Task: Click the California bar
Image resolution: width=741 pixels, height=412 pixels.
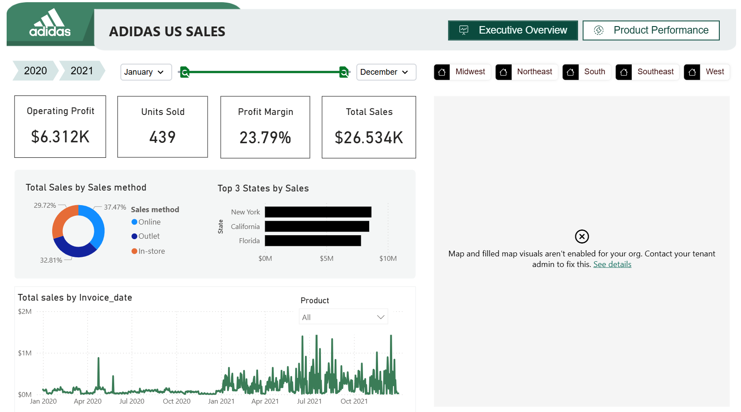Action: click(317, 226)
